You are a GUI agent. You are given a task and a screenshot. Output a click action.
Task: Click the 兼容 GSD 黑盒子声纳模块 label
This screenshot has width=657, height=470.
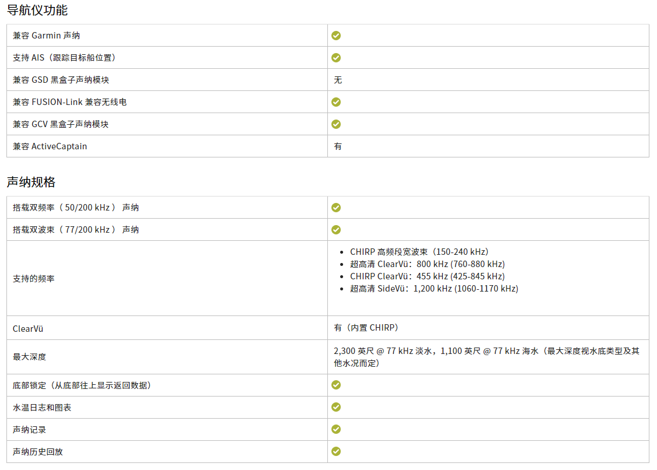pos(61,80)
